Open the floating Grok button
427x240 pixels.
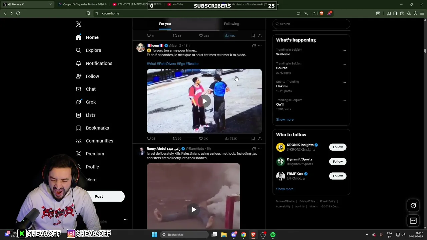(413, 206)
